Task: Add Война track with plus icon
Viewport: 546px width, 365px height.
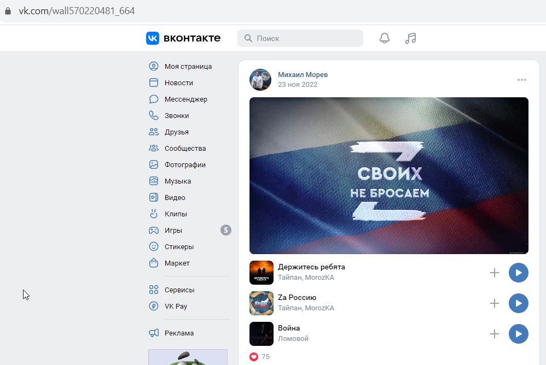Action: click(x=495, y=334)
